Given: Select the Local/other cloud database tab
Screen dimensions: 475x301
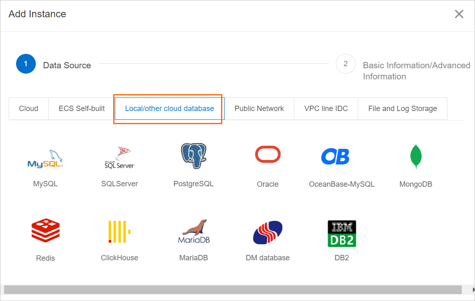Looking at the screenshot, I should [169, 109].
